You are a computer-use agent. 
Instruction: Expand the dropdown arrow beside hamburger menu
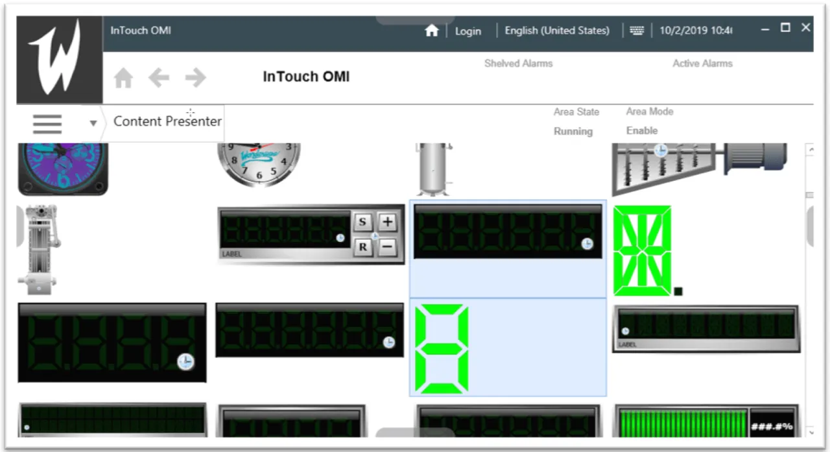point(93,123)
